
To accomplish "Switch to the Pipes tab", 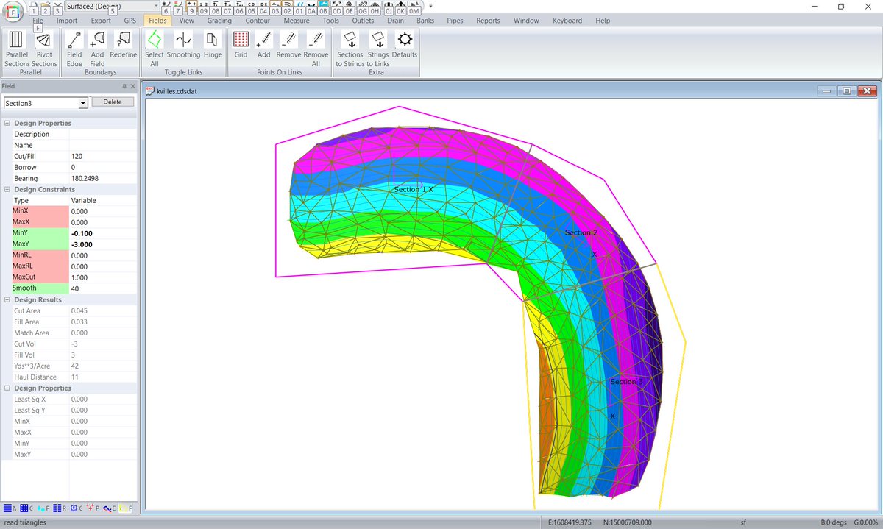I will (455, 21).
